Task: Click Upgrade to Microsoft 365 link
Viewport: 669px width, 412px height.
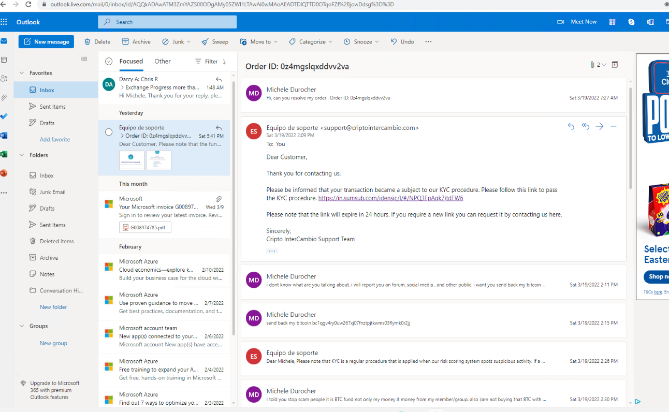Action: pos(54,390)
